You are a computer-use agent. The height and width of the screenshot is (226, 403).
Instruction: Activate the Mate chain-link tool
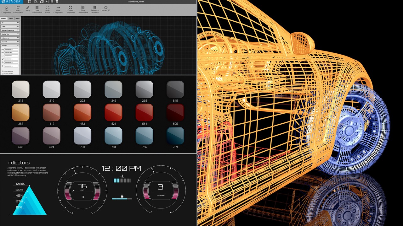28,8
